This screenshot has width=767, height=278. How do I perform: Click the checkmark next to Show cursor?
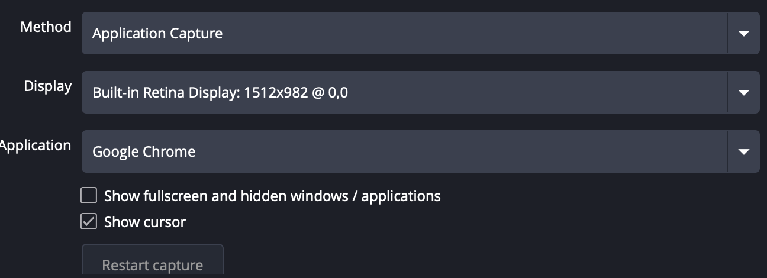[x=89, y=222]
